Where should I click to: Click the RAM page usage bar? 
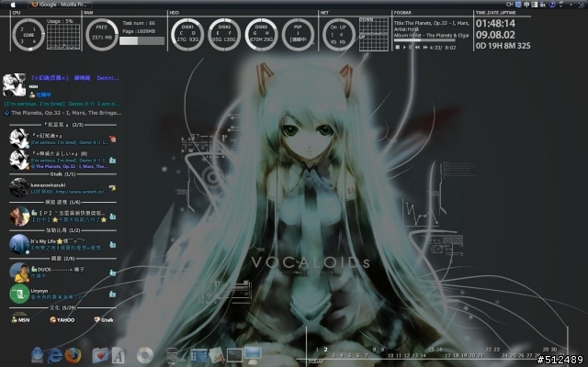click(x=141, y=40)
